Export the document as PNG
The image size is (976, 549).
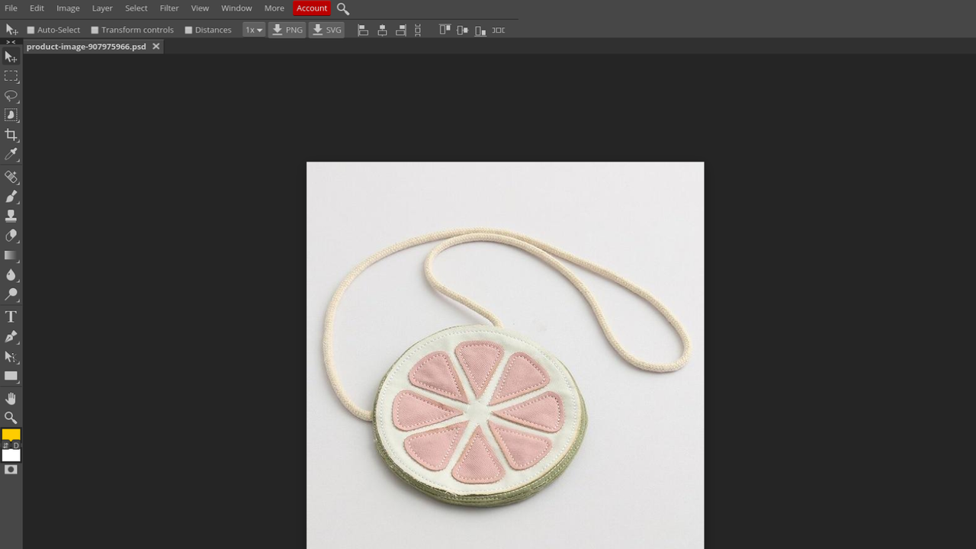287,30
